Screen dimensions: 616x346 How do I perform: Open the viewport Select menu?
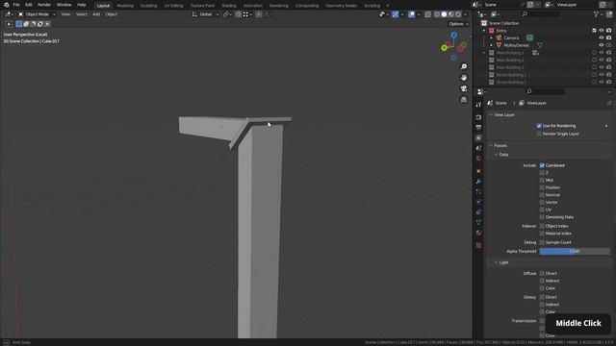(81, 14)
